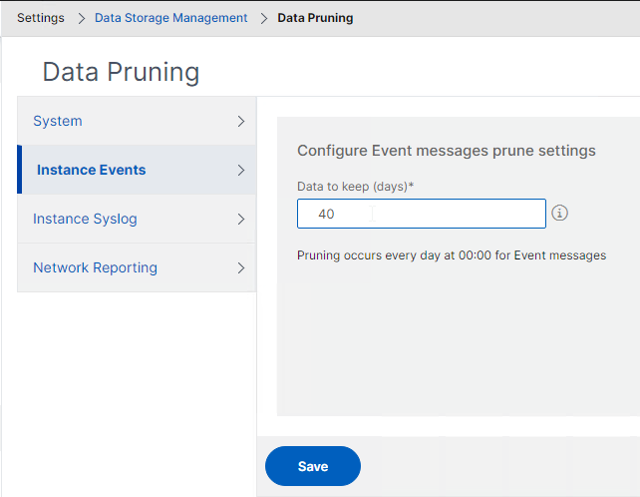Click the breadcrumb arrow before Data Pruning
This screenshot has width=640, height=497.
[x=263, y=18]
